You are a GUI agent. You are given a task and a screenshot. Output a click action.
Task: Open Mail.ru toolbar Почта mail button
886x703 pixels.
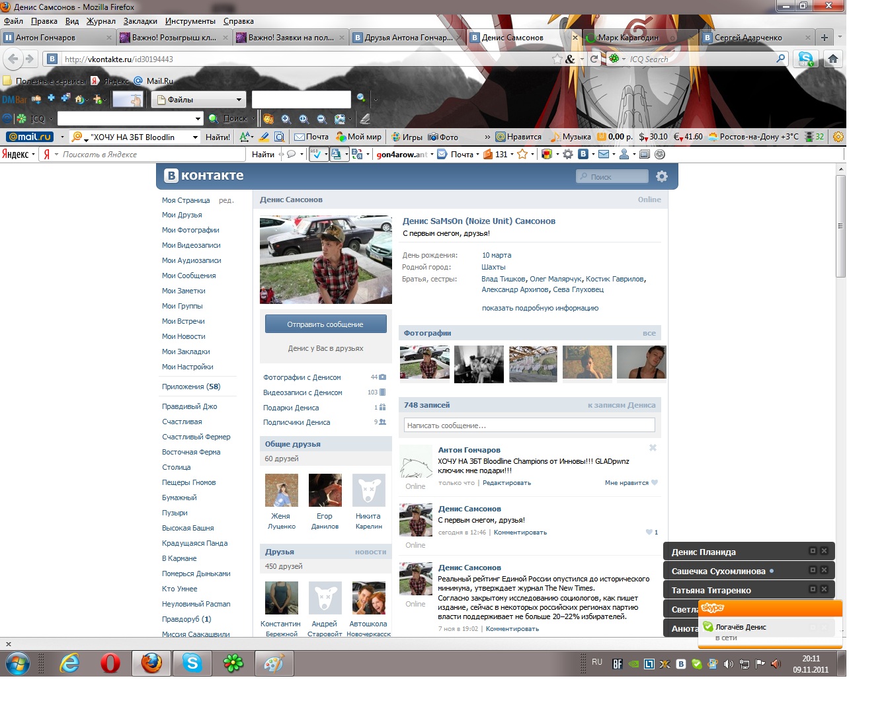tap(311, 137)
